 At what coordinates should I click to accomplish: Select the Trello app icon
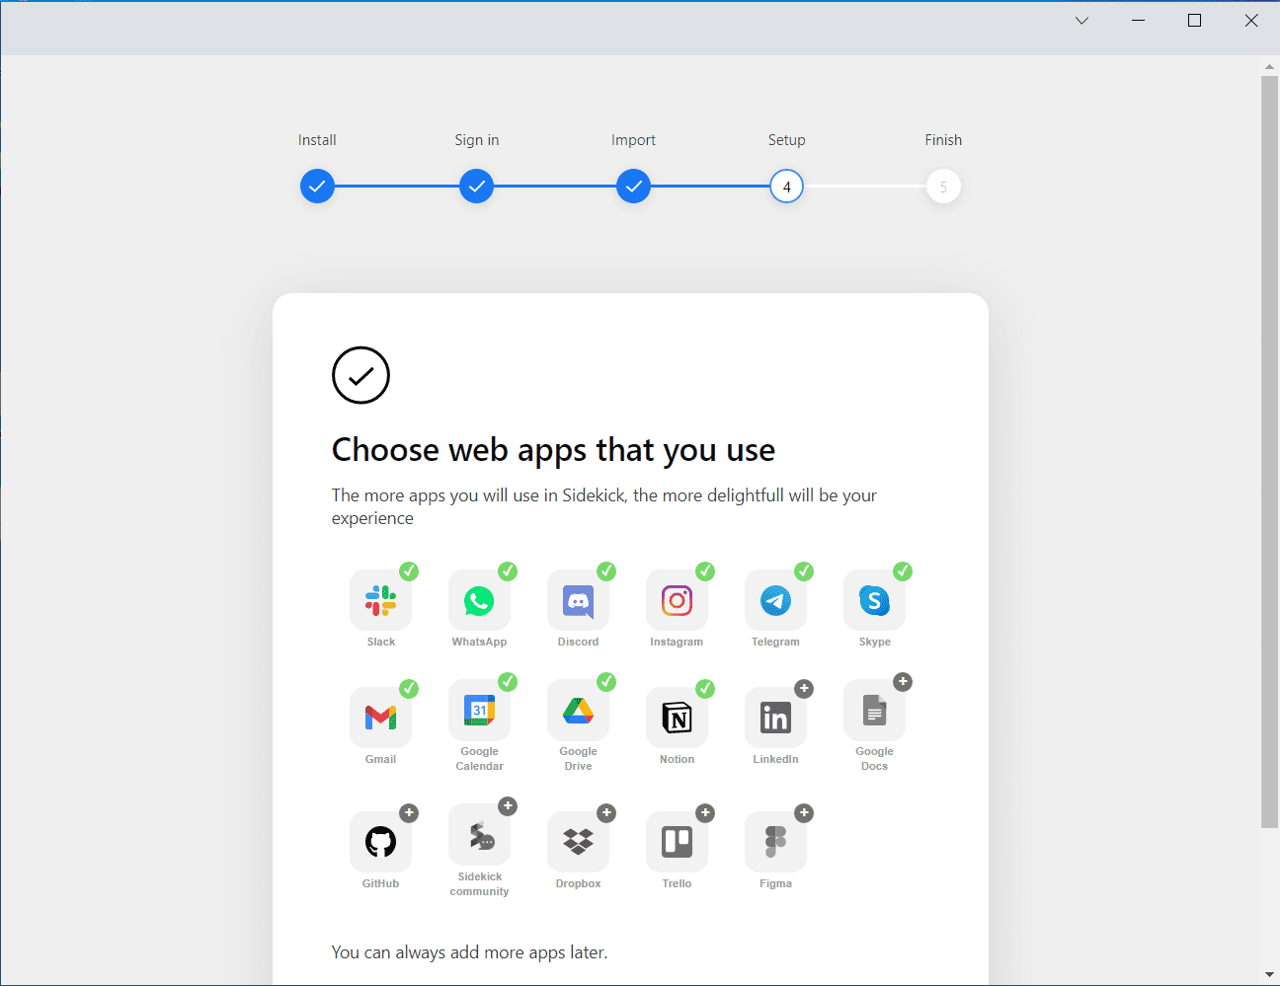pyautogui.click(x=677, y=842)
